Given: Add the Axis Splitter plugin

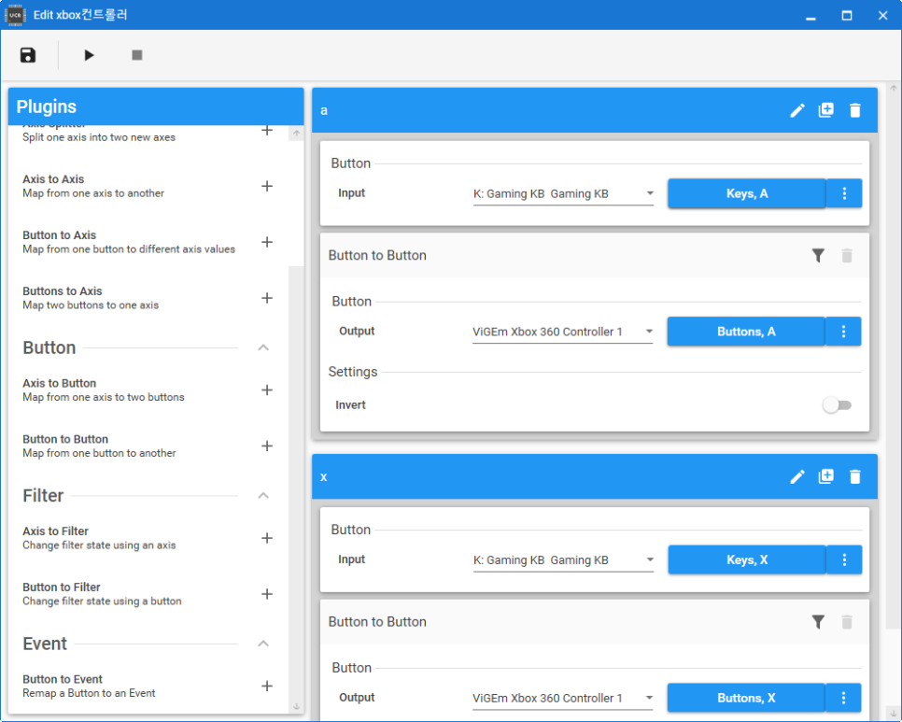Looking at the screenshot, I should click(267, 130).
